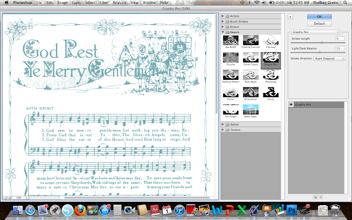The width and height of the screenshot is (352, 220).
Task: Open the App Store from the dock
Action: pos(105,210)
